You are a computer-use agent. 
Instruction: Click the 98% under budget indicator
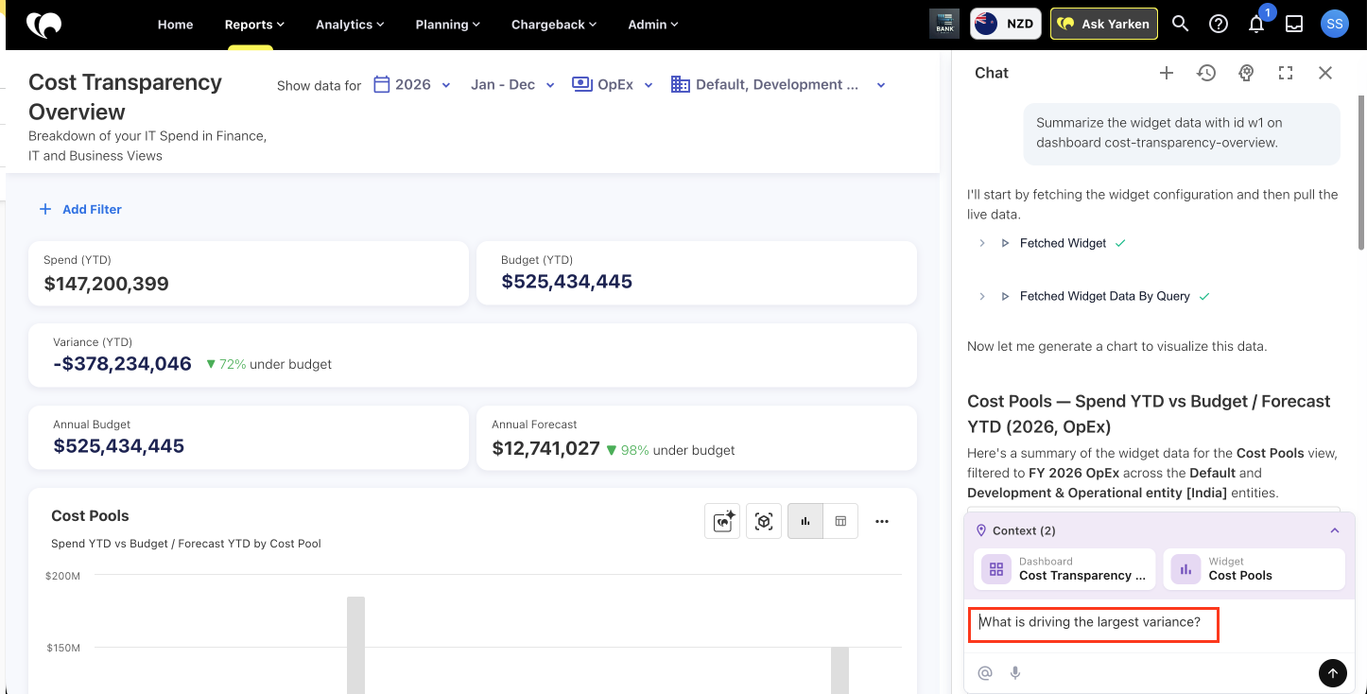coord(670,450)
